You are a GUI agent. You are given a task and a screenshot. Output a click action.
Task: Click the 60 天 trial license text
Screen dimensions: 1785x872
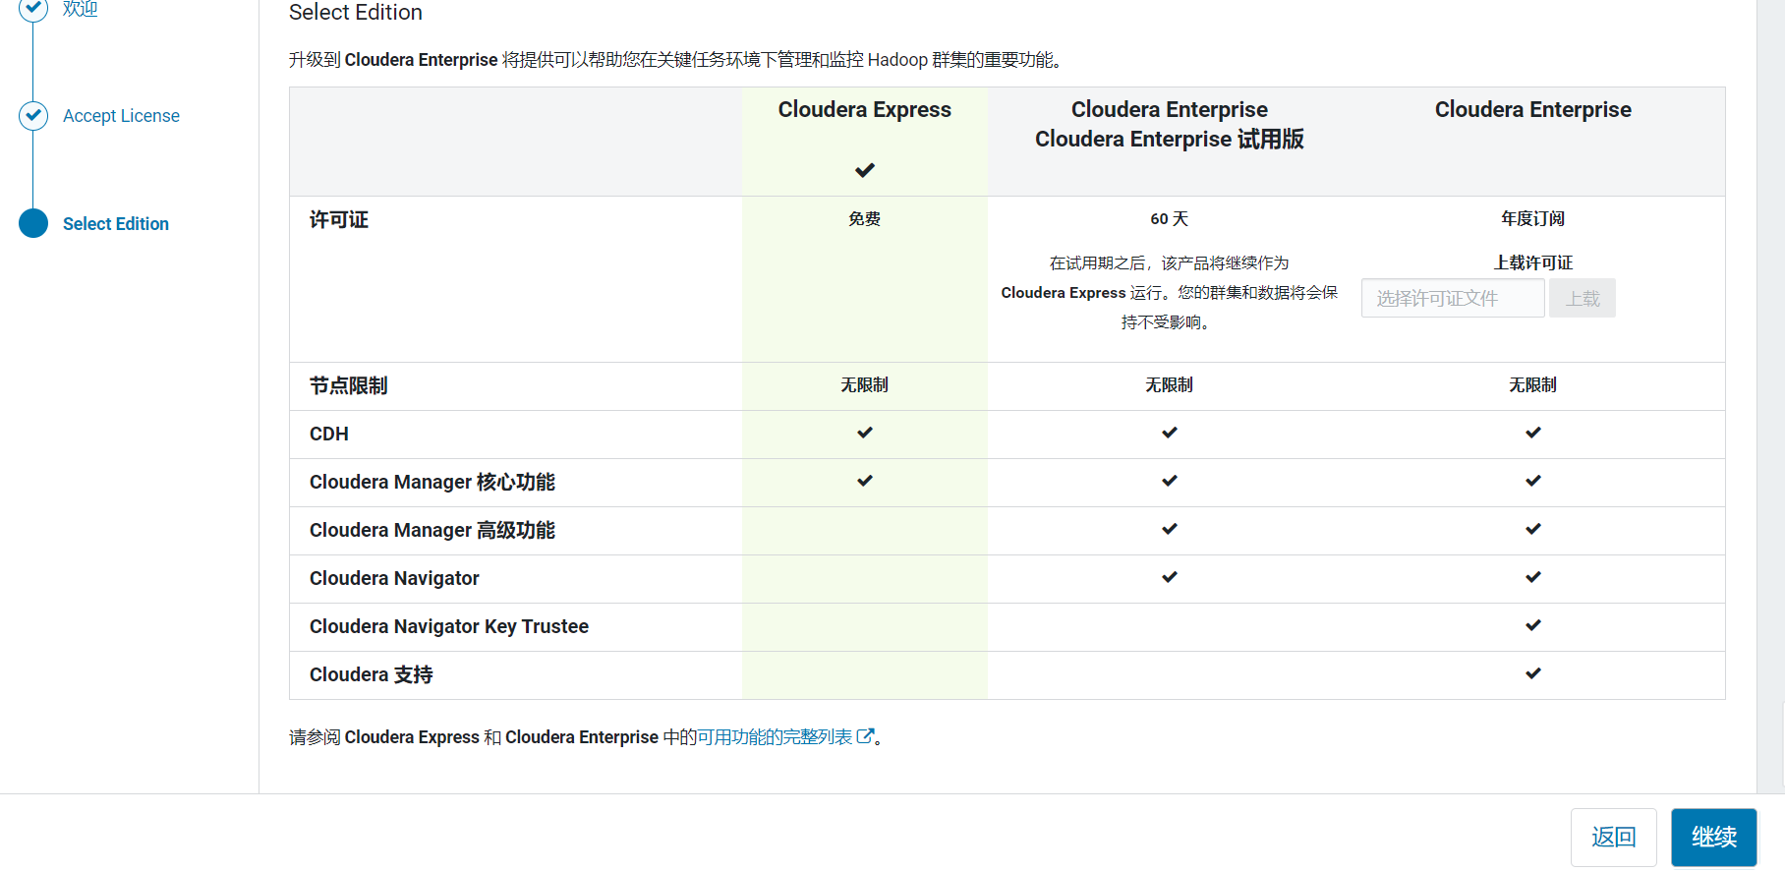1170,218
